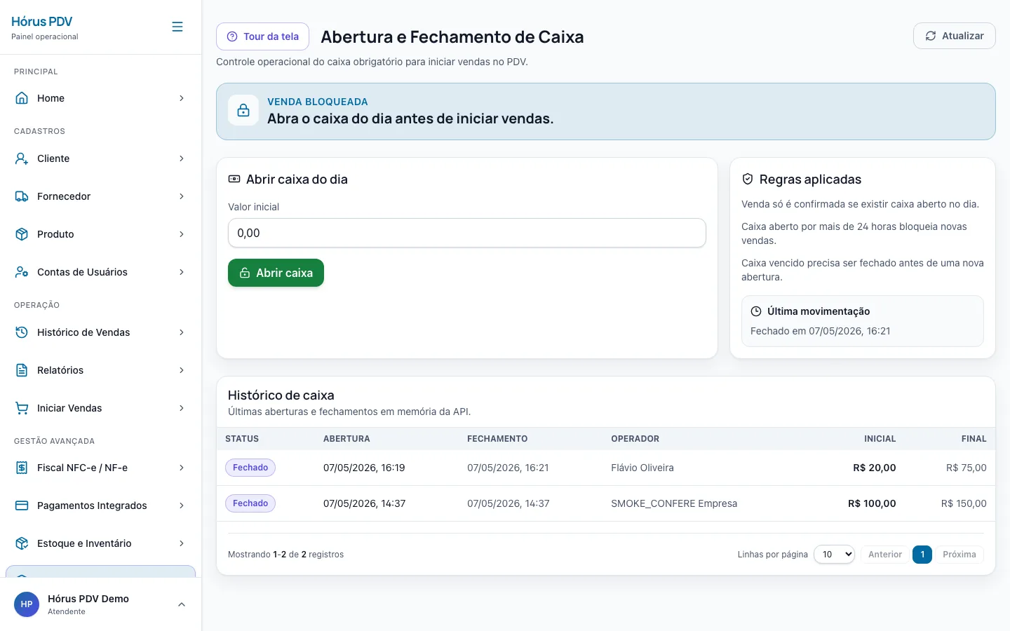Viewport: 1010px width, 631px height.
Task: Start the Tour da tela
Action: tap(262, 36)
